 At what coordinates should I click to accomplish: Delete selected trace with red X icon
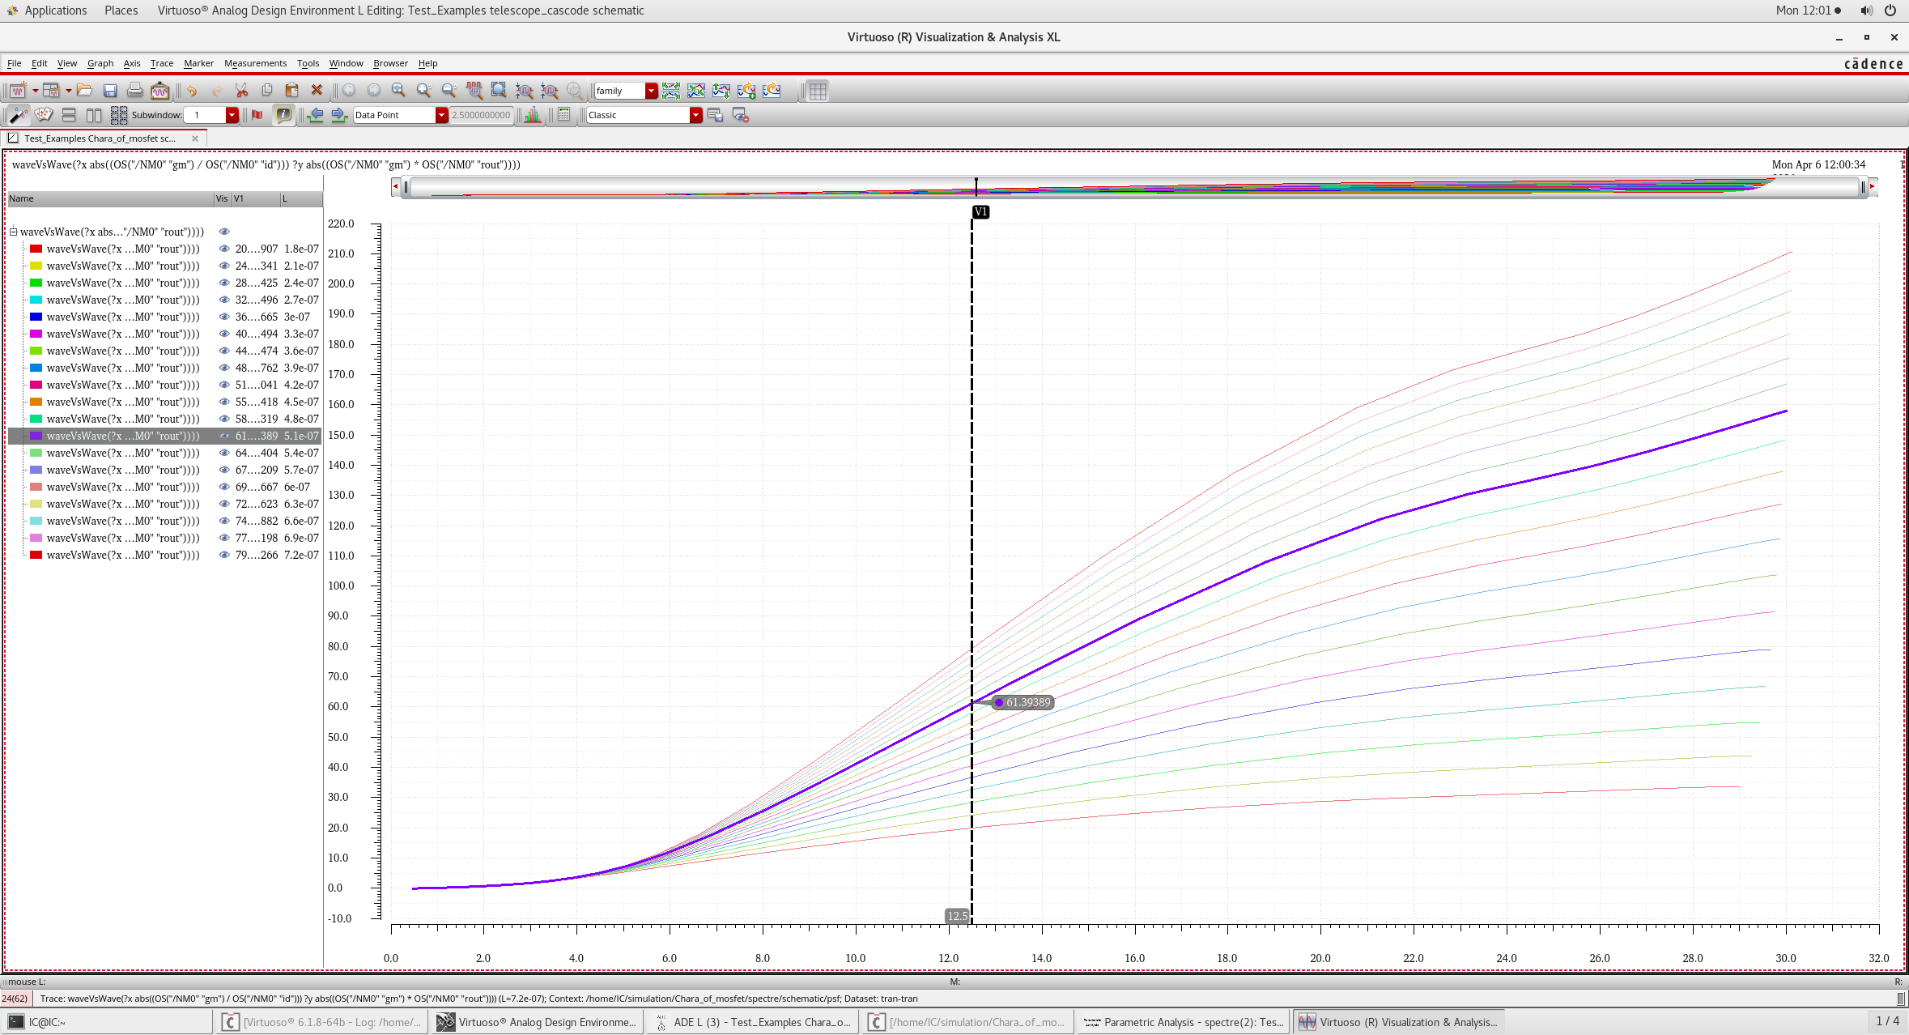[317, 91]
